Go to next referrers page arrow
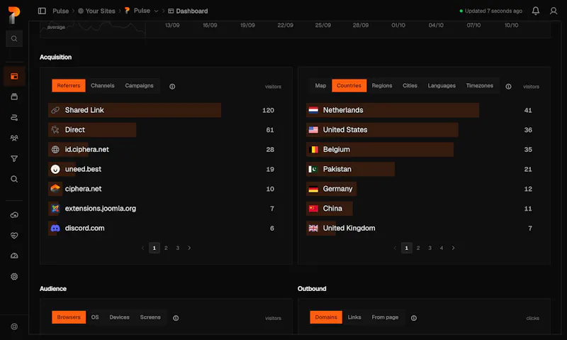 [189, 248]
